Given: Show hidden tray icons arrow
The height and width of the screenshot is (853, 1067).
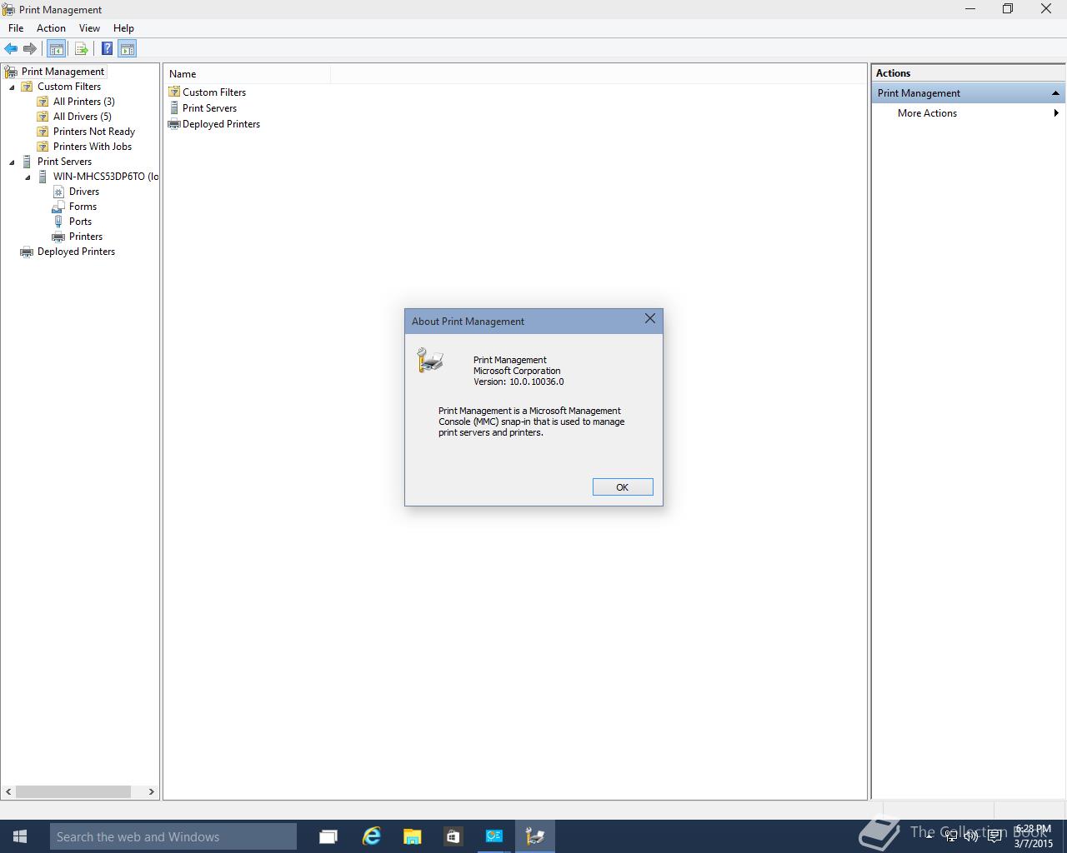Looking at the screenshot, I should [929, 836].
